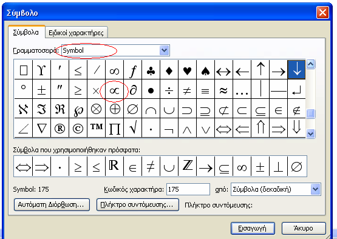Select the large bullet • symbol
This screenshot has width=337, height=239.
click(151, 89)
